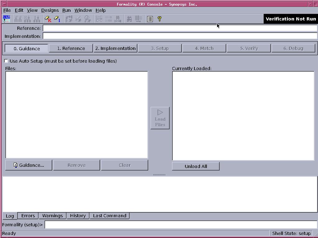The height and width of the screenshot is (238, 318).
Task: Select the 6. Debug step tab
Action: click(x=293, y=48)
